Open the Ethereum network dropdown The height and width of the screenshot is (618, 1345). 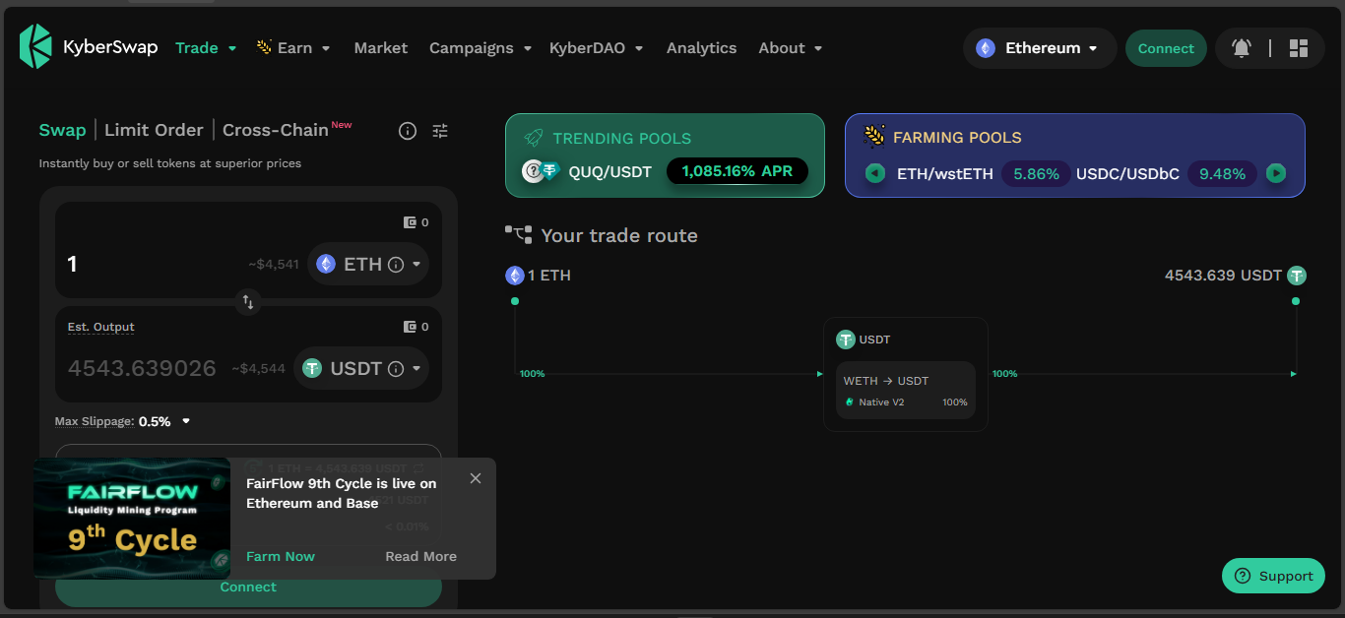(x=1040, y=48)
